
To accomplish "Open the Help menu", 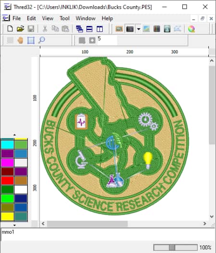I will point(107,18).
